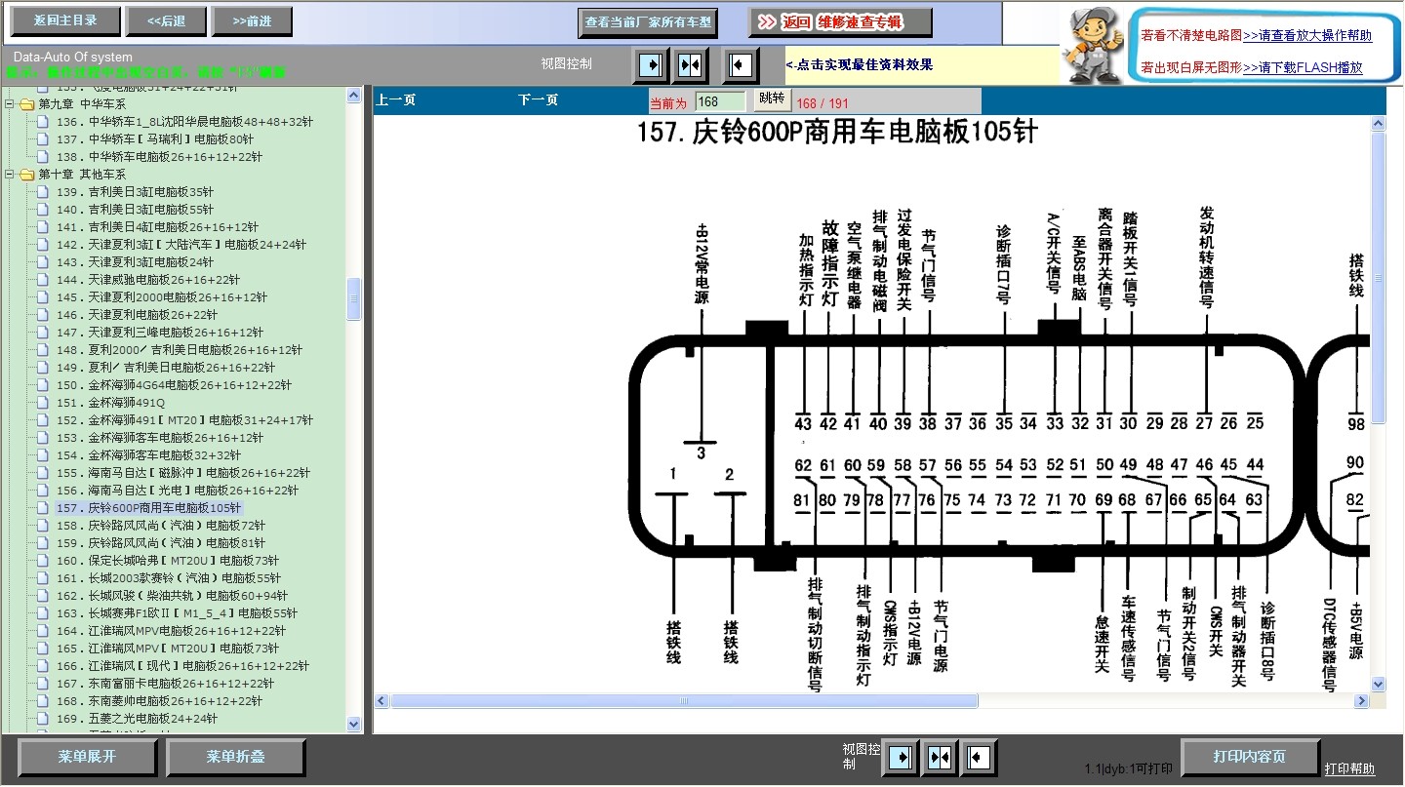This screenshot has height=787, width=1405.
Task: Click the diagram horizontal scrollbar right arrow
Action: click(x=1361, y=701)
